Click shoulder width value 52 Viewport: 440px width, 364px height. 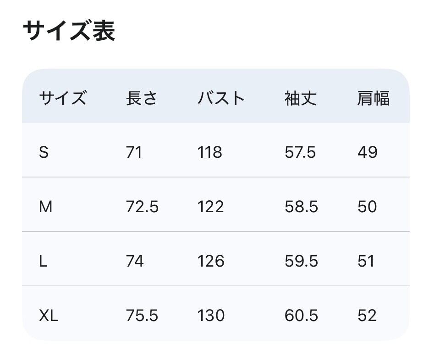click(x=367, y=316)
